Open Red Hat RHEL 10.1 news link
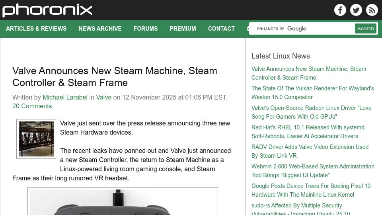382x215 pixels. tap(308, 132)
